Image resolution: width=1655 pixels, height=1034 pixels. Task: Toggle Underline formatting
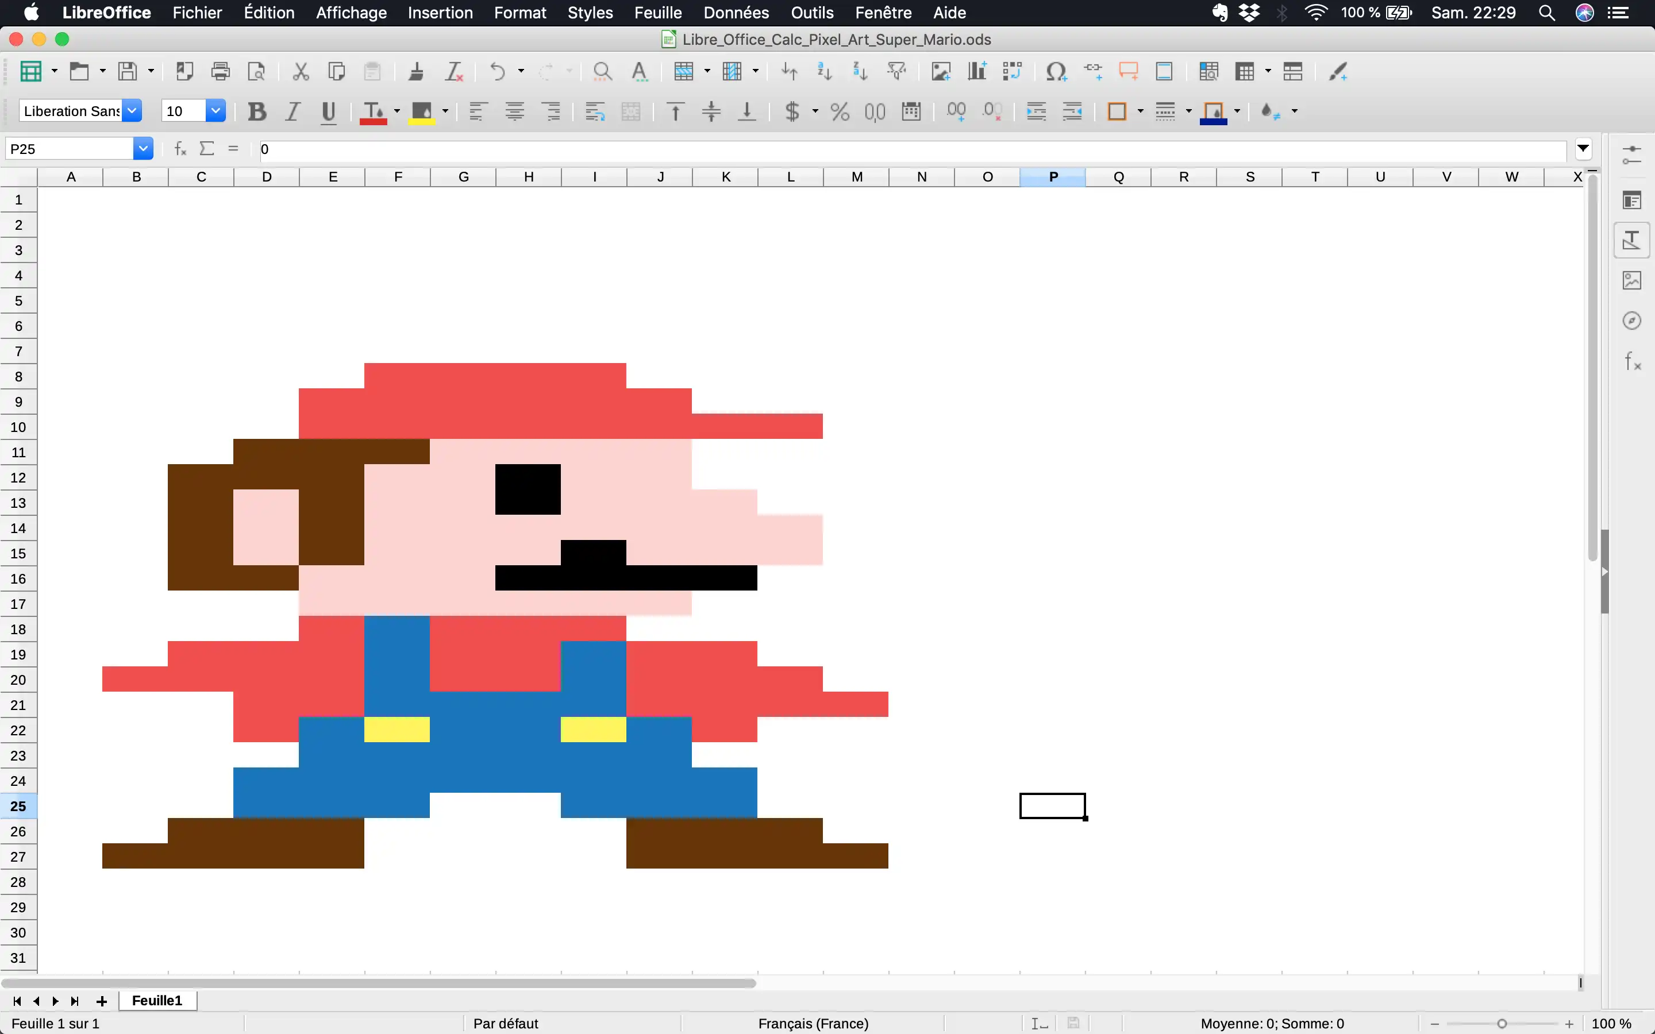(x=328, y=111)
